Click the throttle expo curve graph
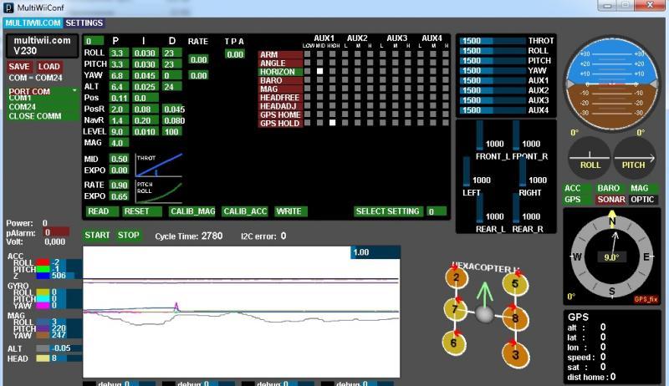 coord(157,164)
